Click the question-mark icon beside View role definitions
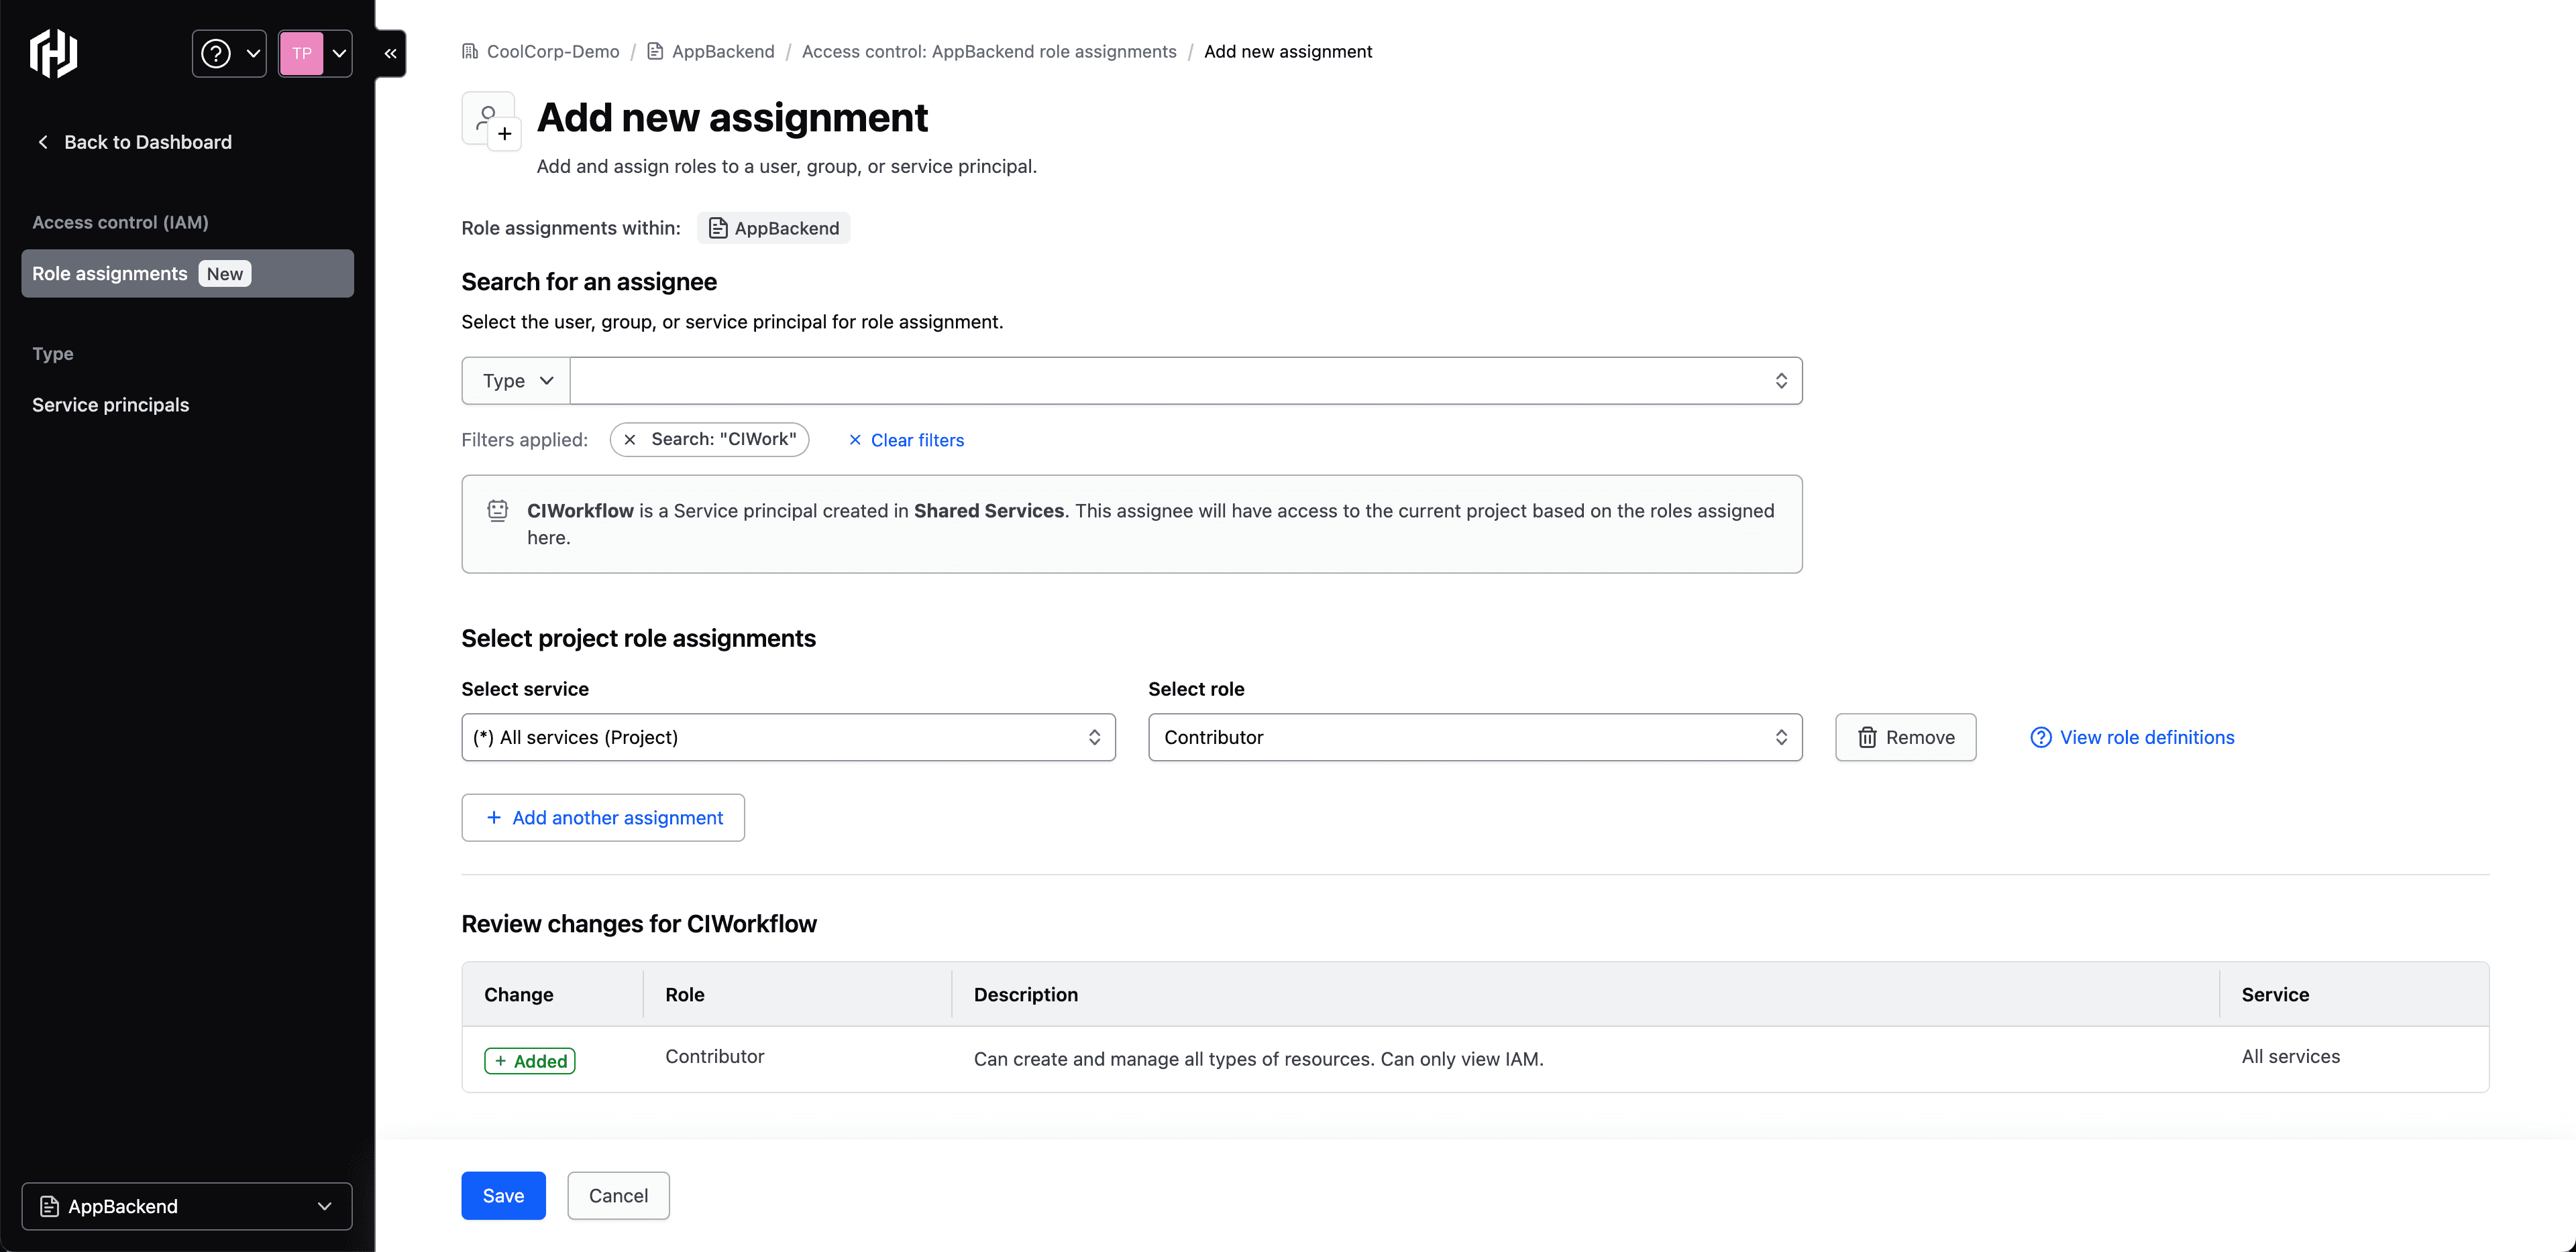Viewport: 2576px width, 1252px height. pyautogui.click(x=2040, y=737)
